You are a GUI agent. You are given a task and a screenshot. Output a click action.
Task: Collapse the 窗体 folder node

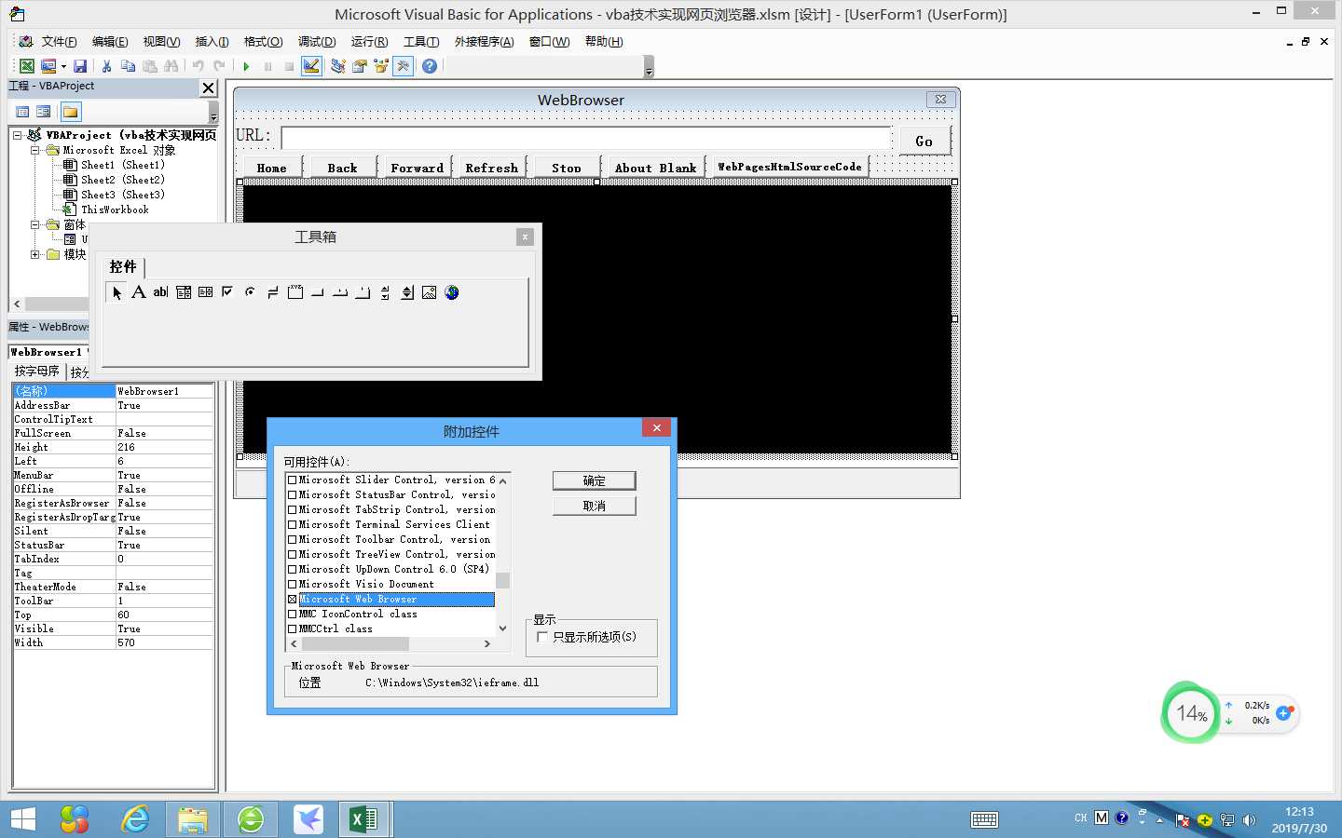35,224
